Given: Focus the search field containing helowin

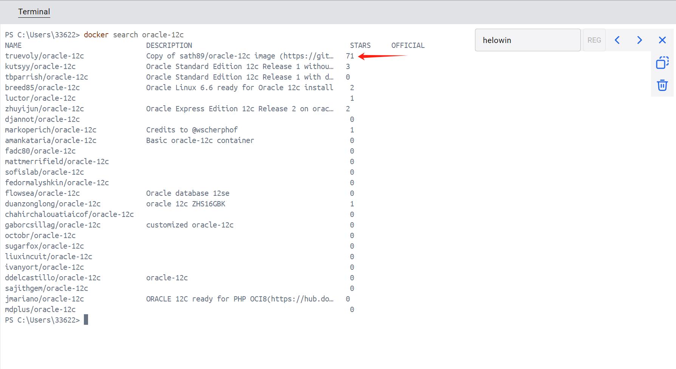Looking at the screenshot, I should coord(527,40).
